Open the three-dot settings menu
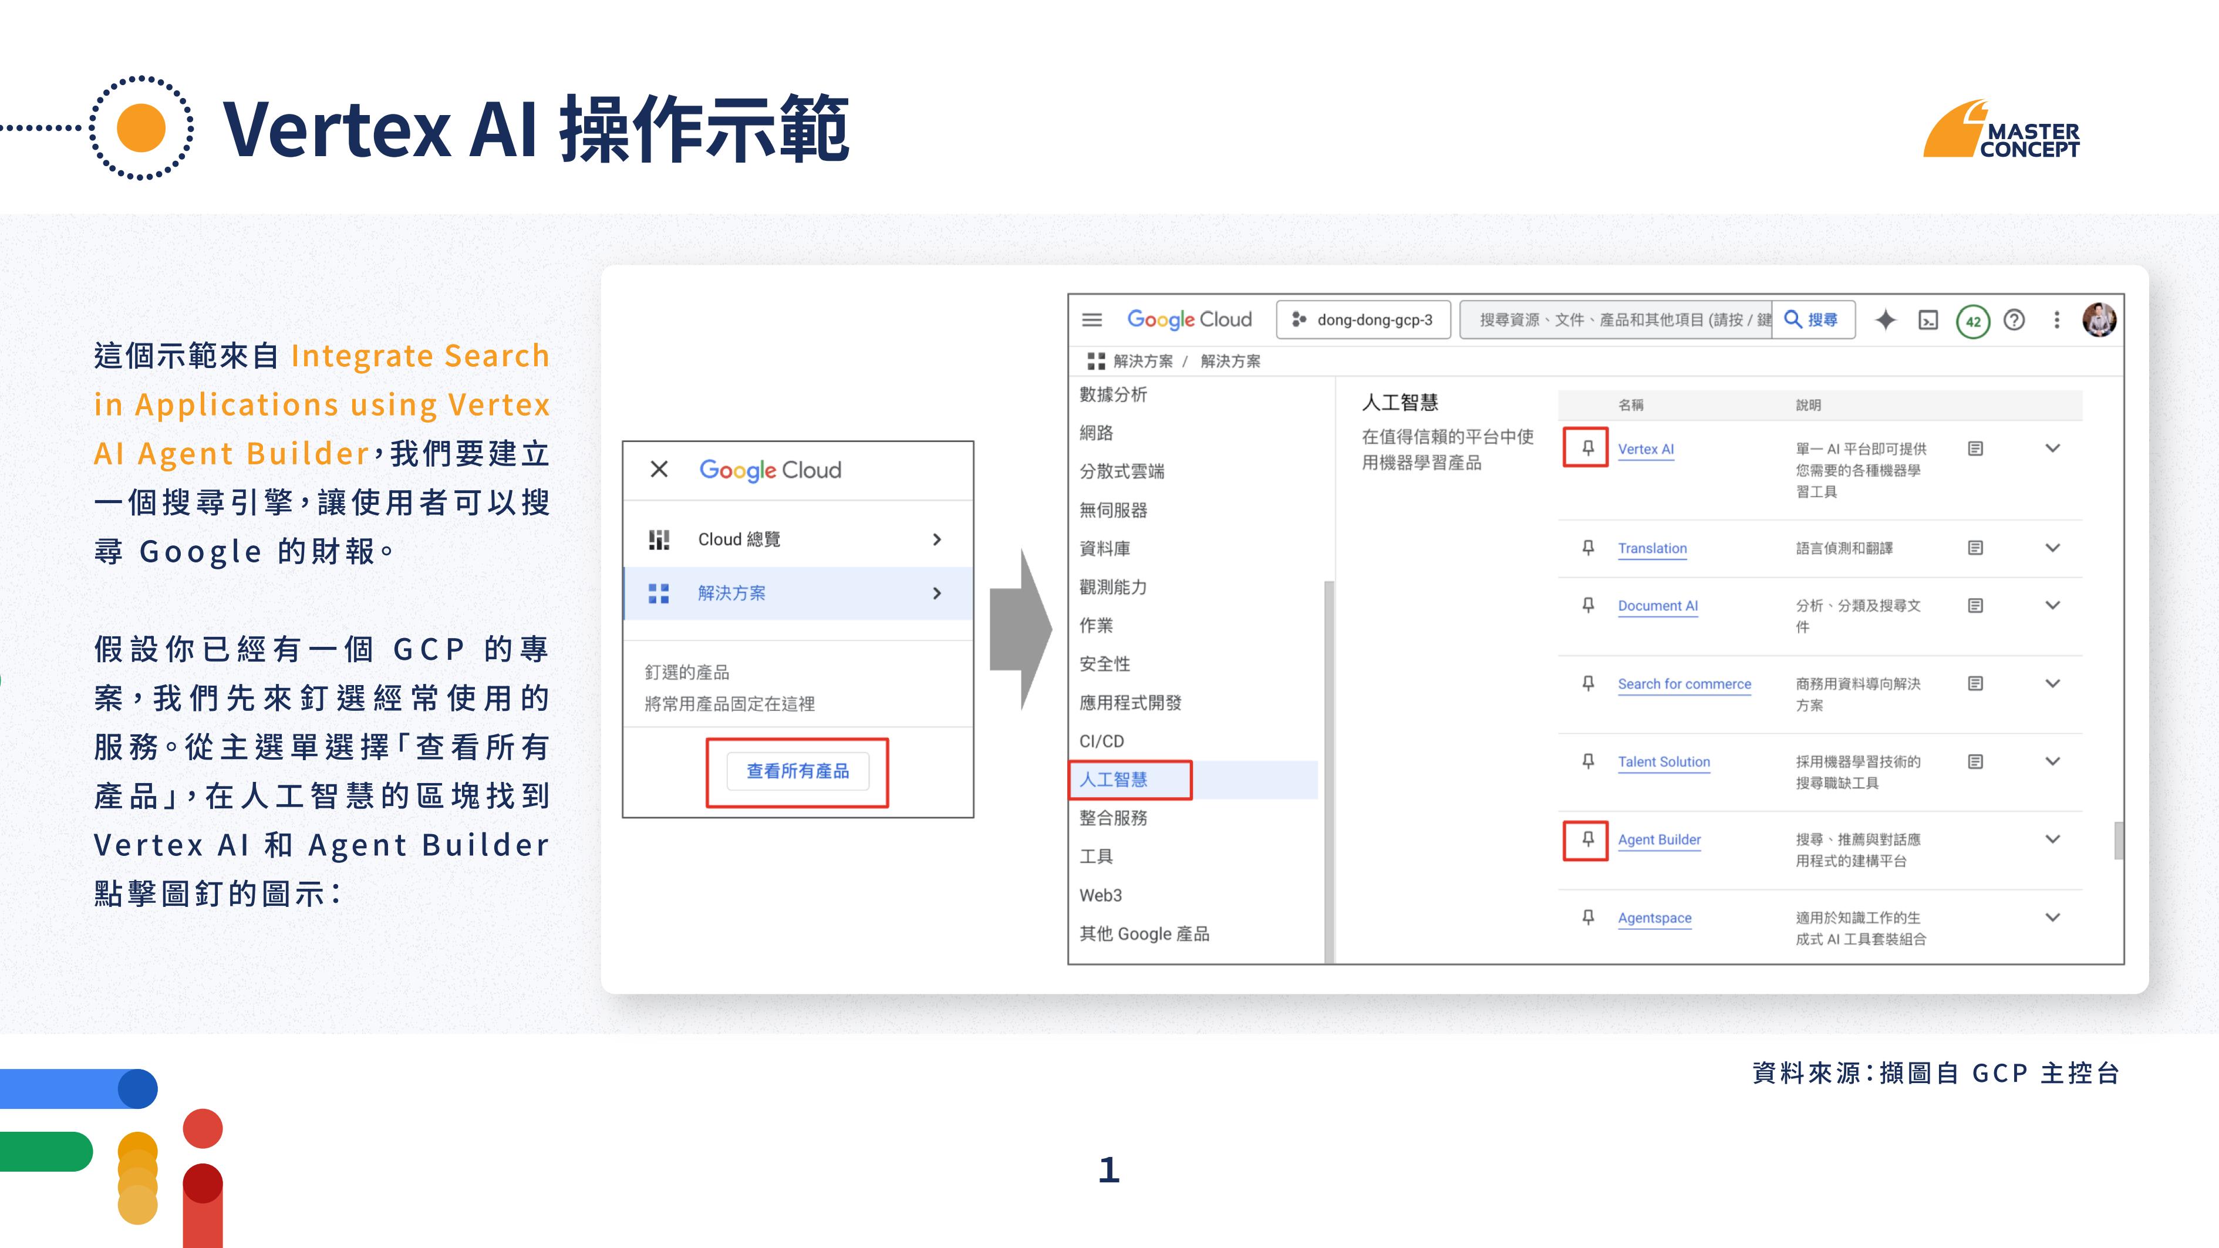The image size is (2219, 1248). (x=2057, y=319)
